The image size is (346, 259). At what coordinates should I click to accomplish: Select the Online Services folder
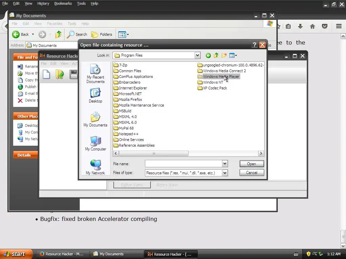[129, 139]
